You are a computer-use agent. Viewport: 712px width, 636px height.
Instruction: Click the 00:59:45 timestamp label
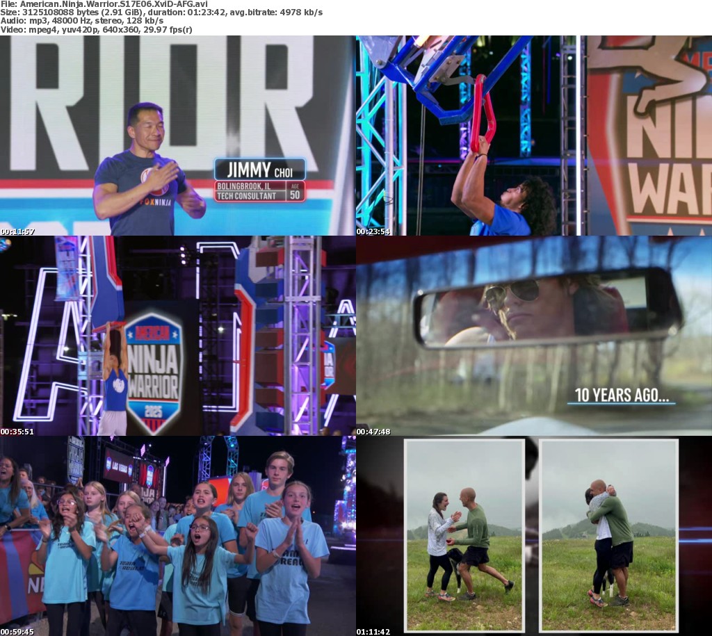(17, 632)
